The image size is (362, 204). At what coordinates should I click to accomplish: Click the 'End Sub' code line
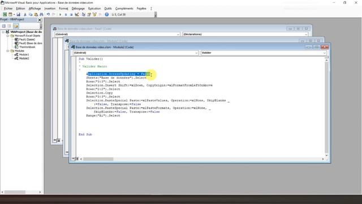(x=85, y=134)
